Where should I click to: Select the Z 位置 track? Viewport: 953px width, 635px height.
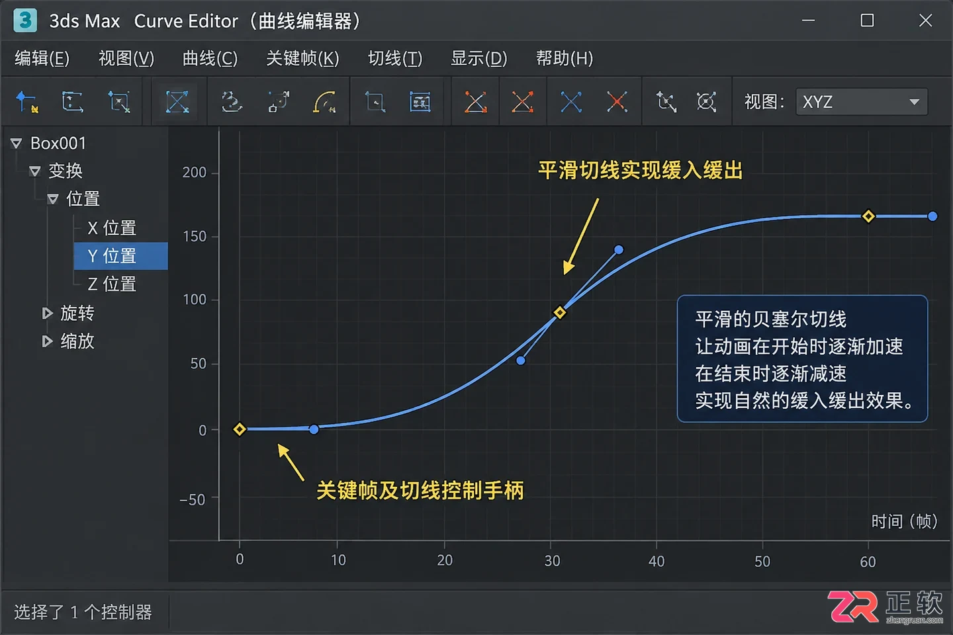[x=112, y=284]
